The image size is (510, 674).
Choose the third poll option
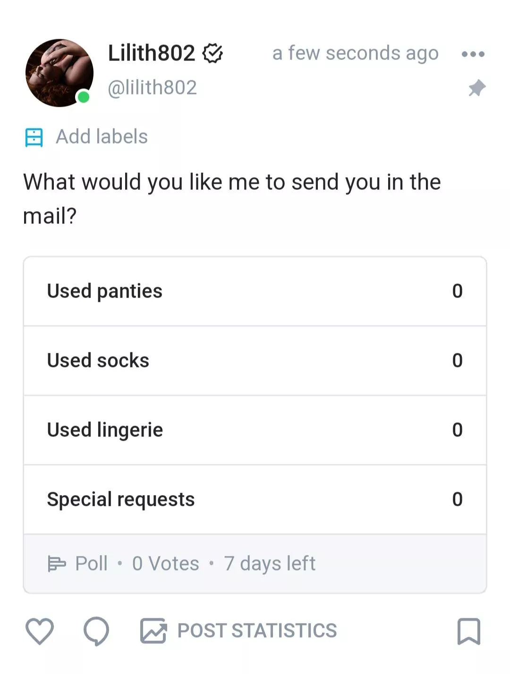[x=255, y=430]
